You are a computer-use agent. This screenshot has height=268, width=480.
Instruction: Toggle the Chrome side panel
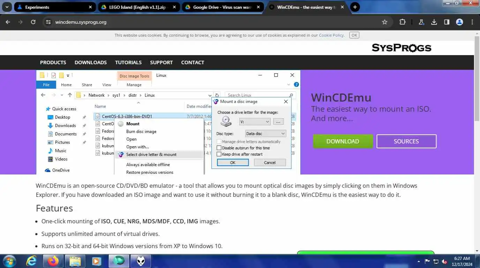447,22
